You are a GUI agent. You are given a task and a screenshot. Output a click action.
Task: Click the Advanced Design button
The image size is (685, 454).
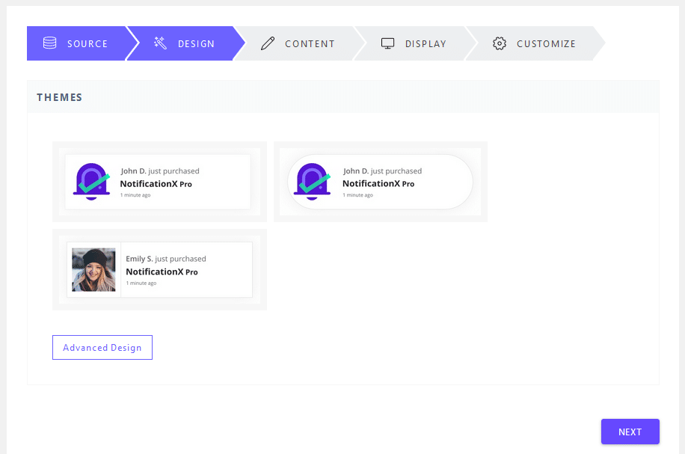102,347
